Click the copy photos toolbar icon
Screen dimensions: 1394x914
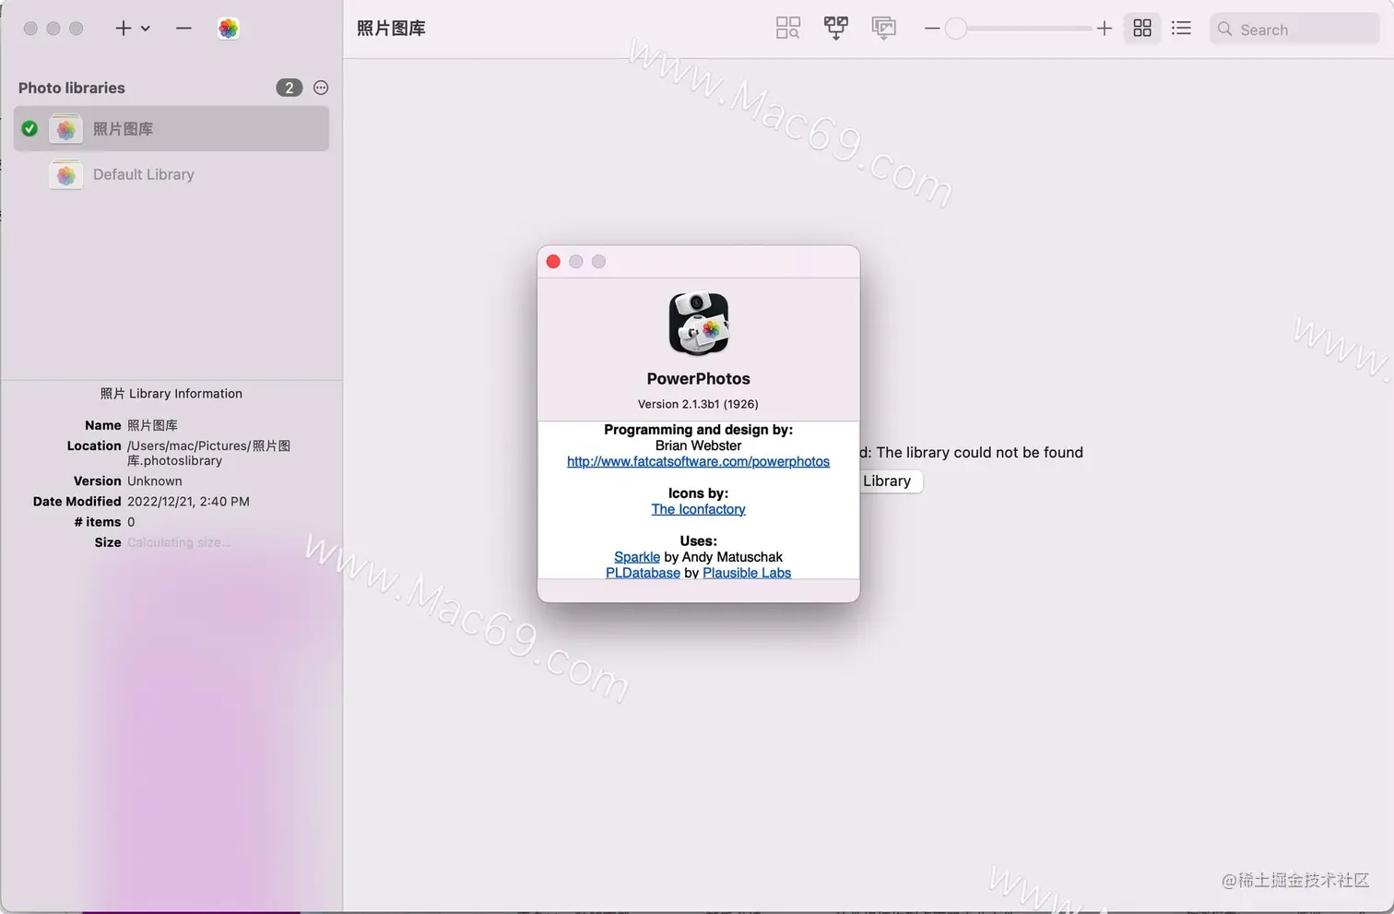883,29
